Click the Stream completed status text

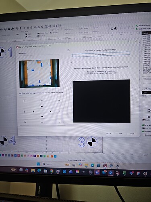(x=76, y=160)
